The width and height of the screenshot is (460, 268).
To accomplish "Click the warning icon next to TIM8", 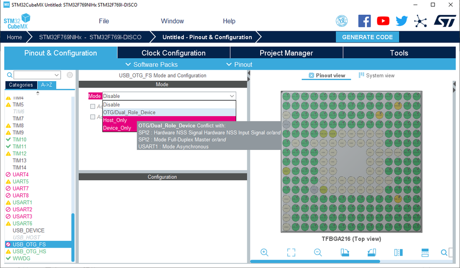I will (8, 125).
